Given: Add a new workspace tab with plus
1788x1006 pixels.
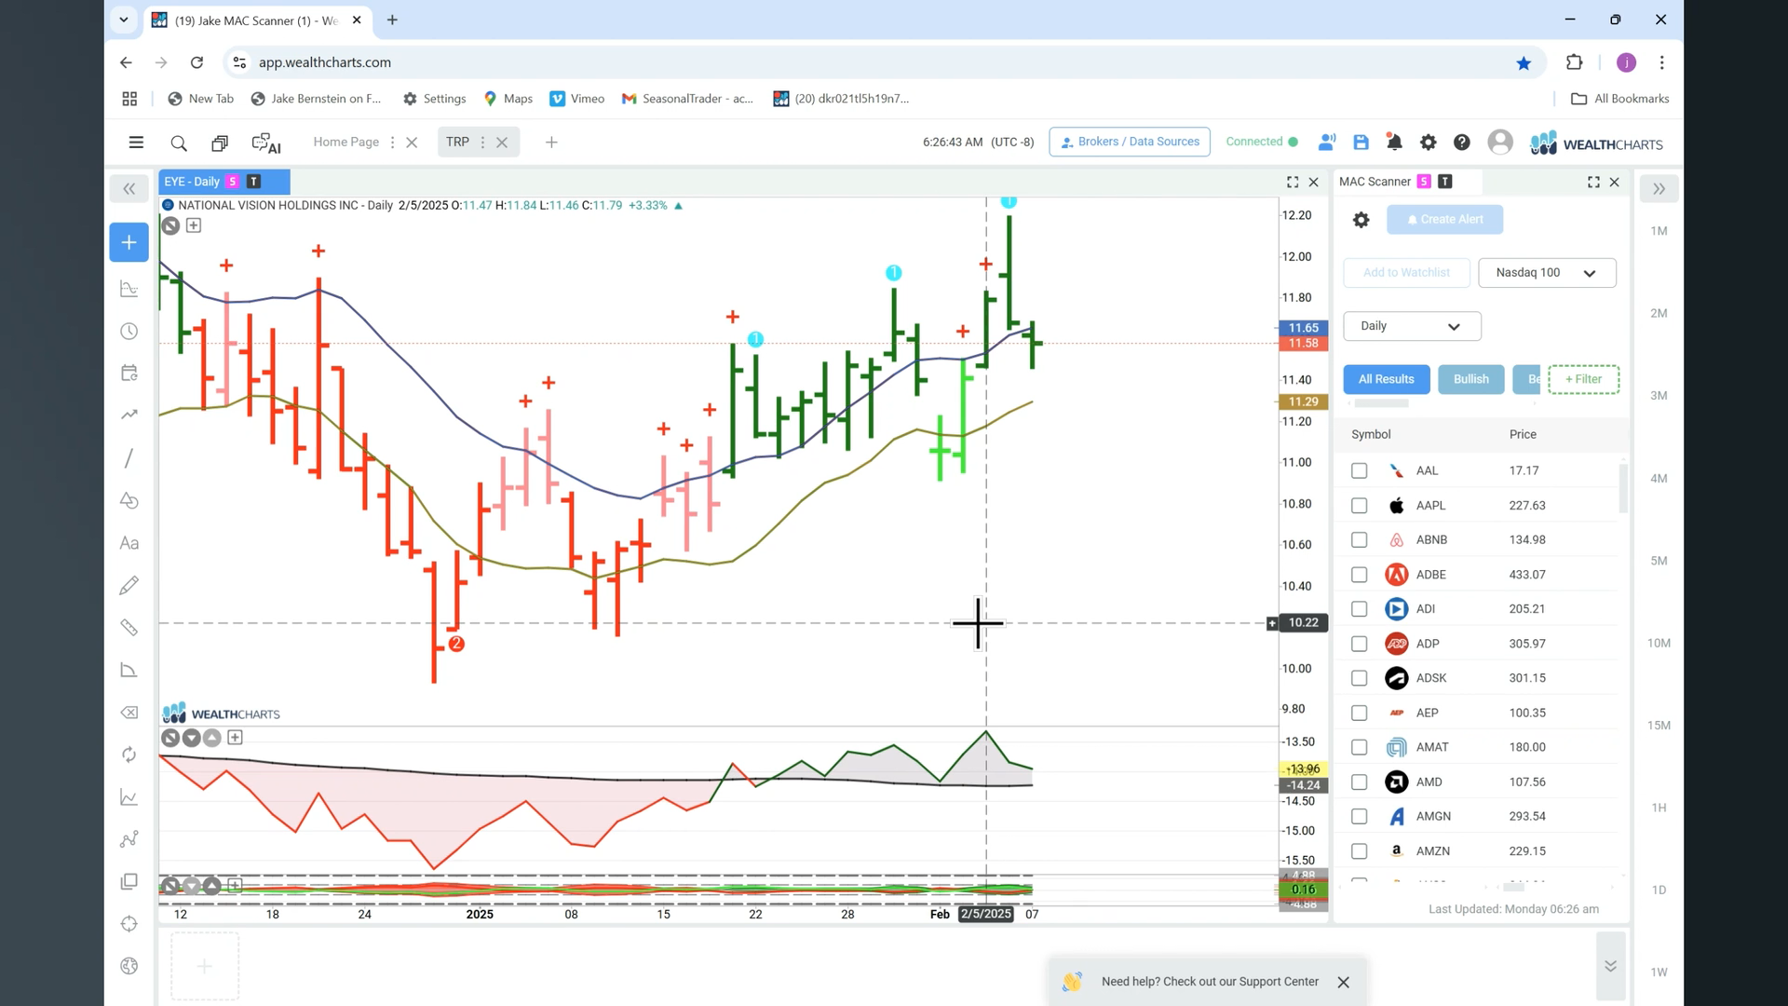Looking at the screenshot, I should 551,143.
